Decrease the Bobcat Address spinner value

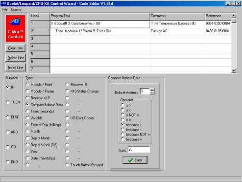(x=152, y=93)
